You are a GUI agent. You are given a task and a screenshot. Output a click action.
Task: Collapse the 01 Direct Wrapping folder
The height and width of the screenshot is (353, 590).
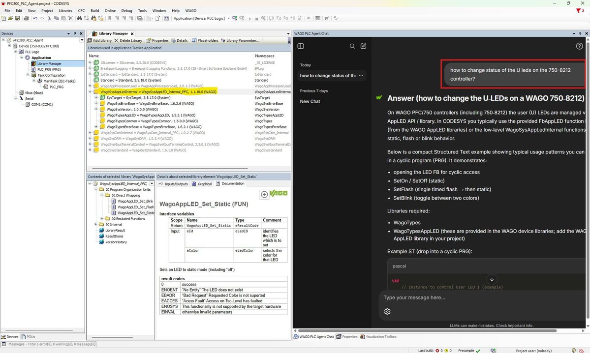coord(102,195)
